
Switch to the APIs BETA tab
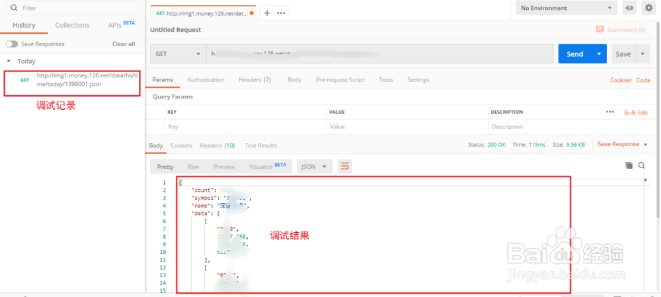click(122, 25)
